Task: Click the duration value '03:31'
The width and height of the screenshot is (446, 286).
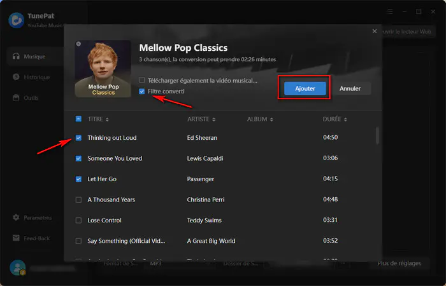Action: click(330, 220)
